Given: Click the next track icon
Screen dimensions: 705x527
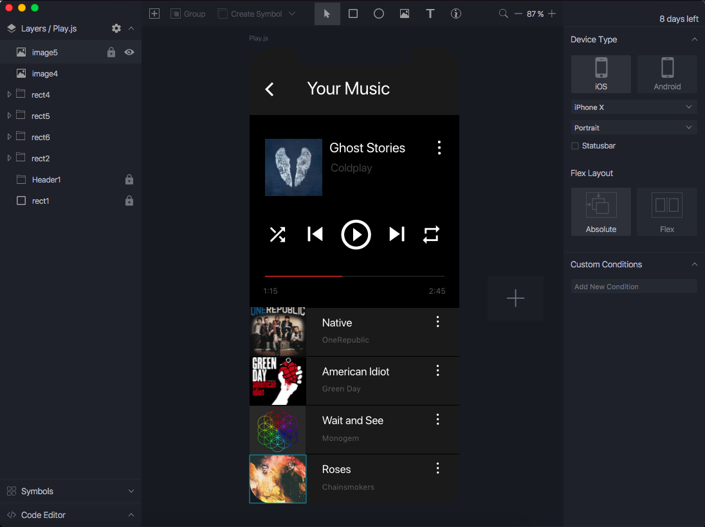Looking at the screenshot, I should coord(396,234).
